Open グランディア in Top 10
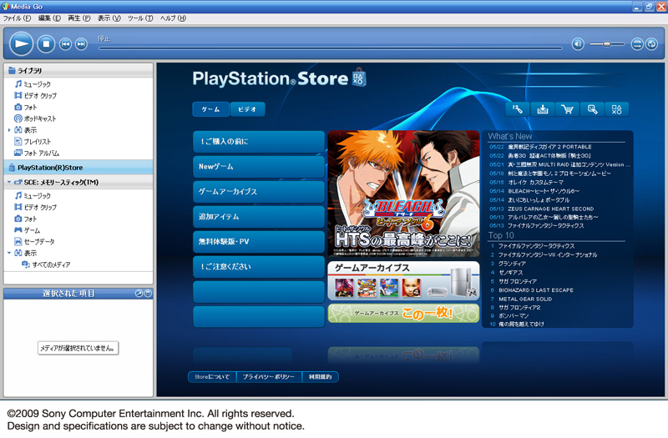The image size is (668, 438). 512,264
